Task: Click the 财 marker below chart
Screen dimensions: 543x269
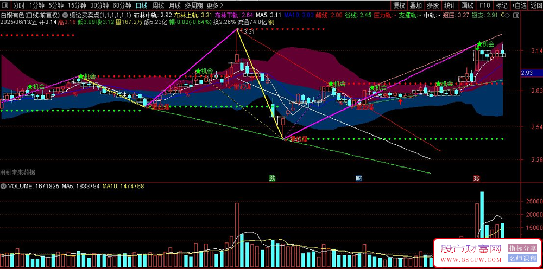Action: click(359, 179)
